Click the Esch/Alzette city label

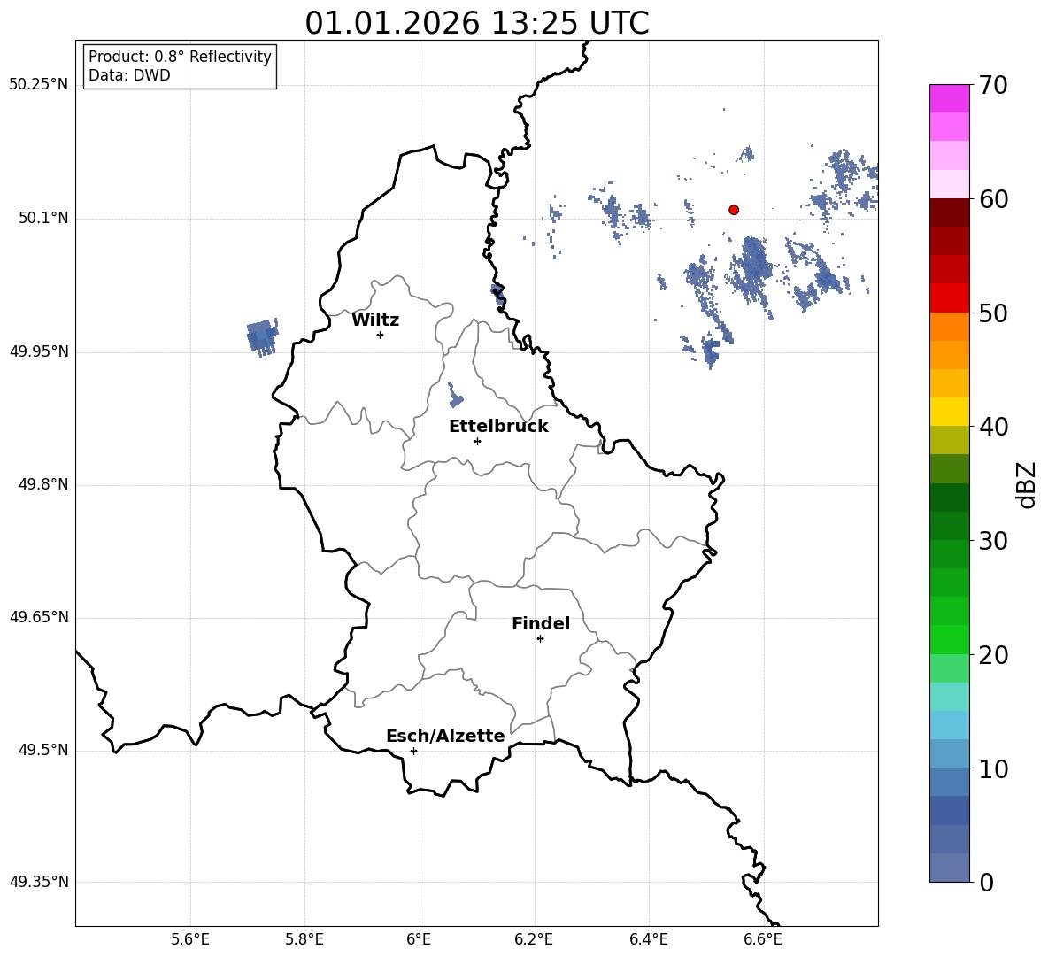click(445, 736)
